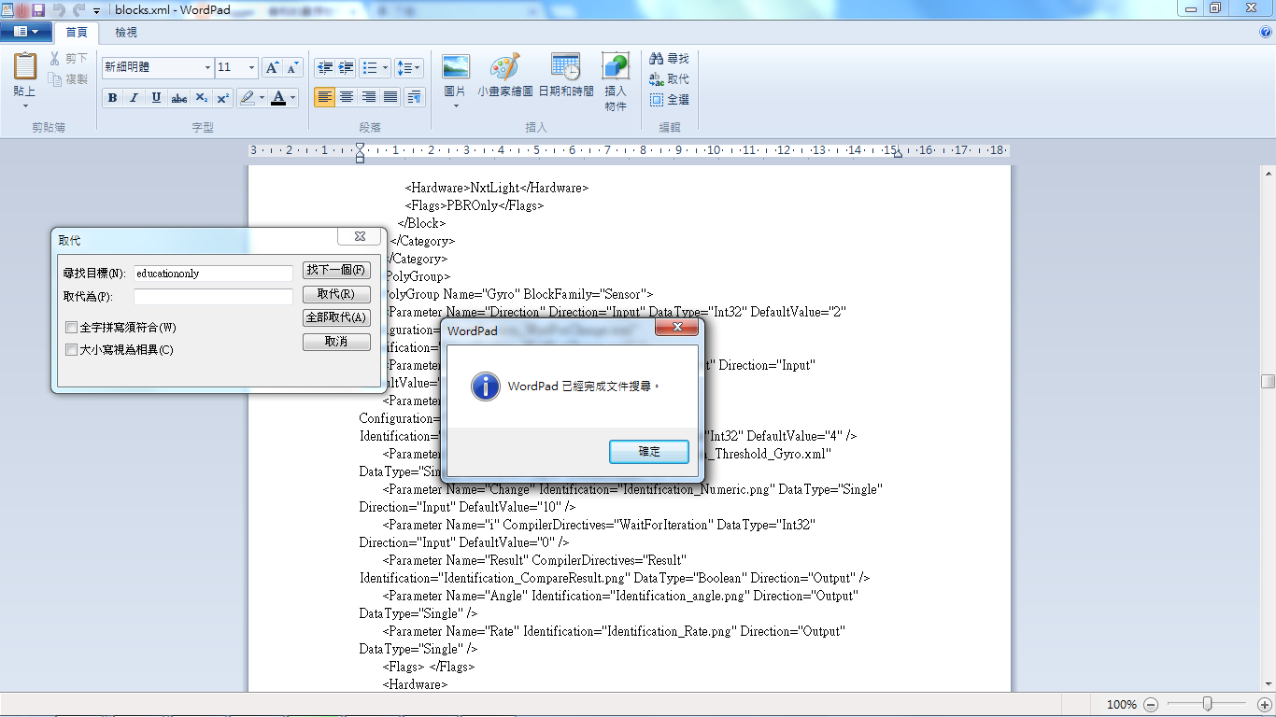The height and width of the screenshot is (717, 1276).
Task: Click OK (確定) in WordPad message
Action: point(649,452)
